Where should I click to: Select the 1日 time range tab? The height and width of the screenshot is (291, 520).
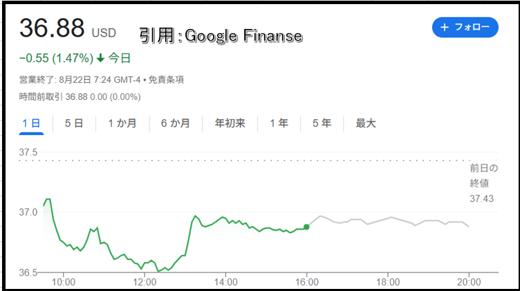coord(31,123)
